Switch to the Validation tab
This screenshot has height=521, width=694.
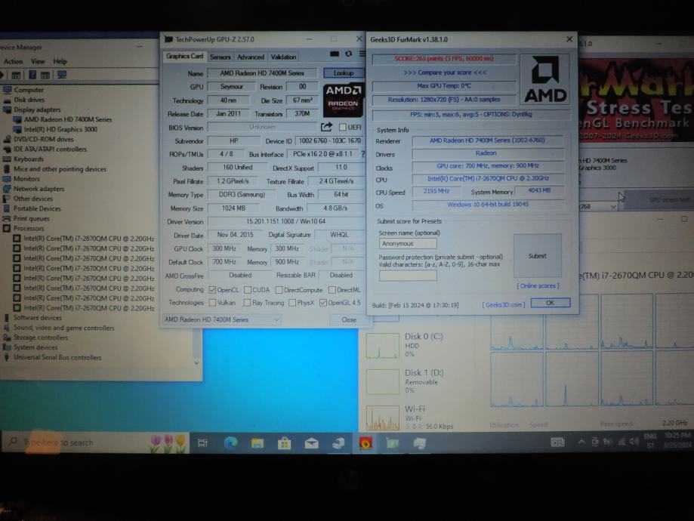click(283, 57)
